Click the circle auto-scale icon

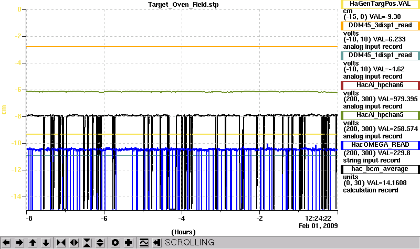pos(115,243)
